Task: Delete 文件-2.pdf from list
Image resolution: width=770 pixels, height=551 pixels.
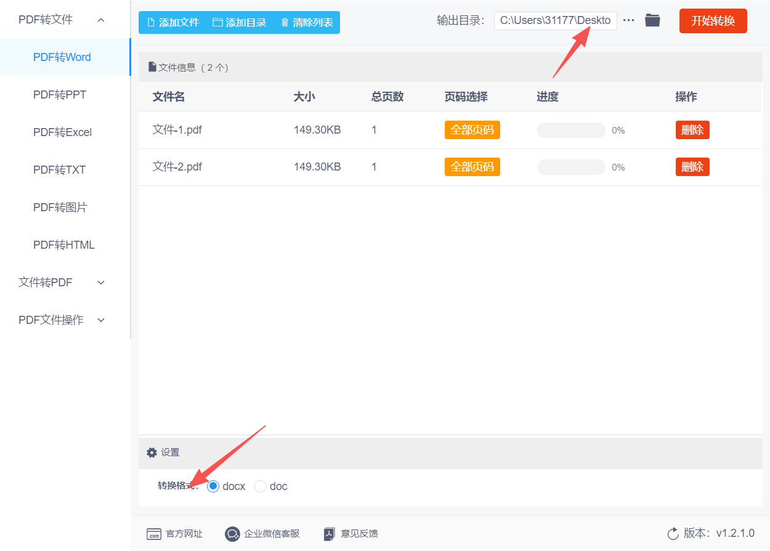Action: point(692,167)
